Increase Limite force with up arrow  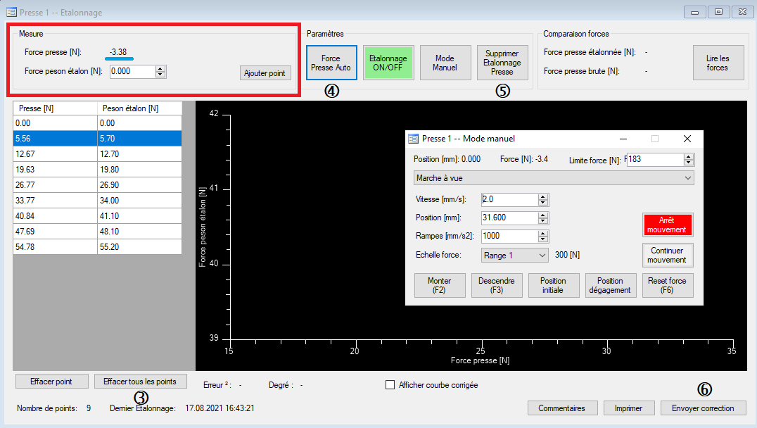689,157
